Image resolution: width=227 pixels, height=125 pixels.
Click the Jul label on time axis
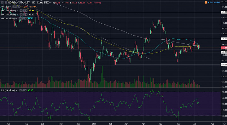tap(195, 123)
